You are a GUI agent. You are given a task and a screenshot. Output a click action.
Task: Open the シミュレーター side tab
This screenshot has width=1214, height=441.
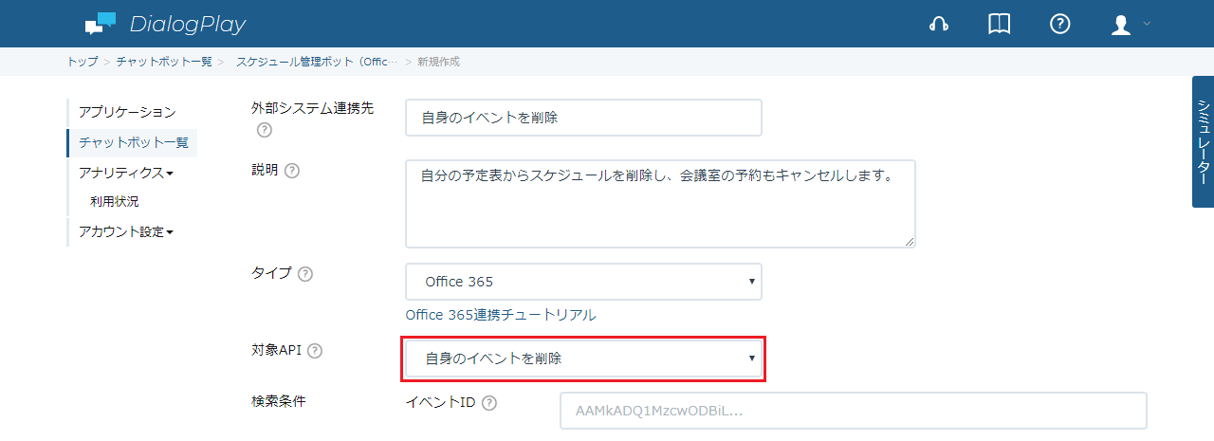coord(1203,141)
